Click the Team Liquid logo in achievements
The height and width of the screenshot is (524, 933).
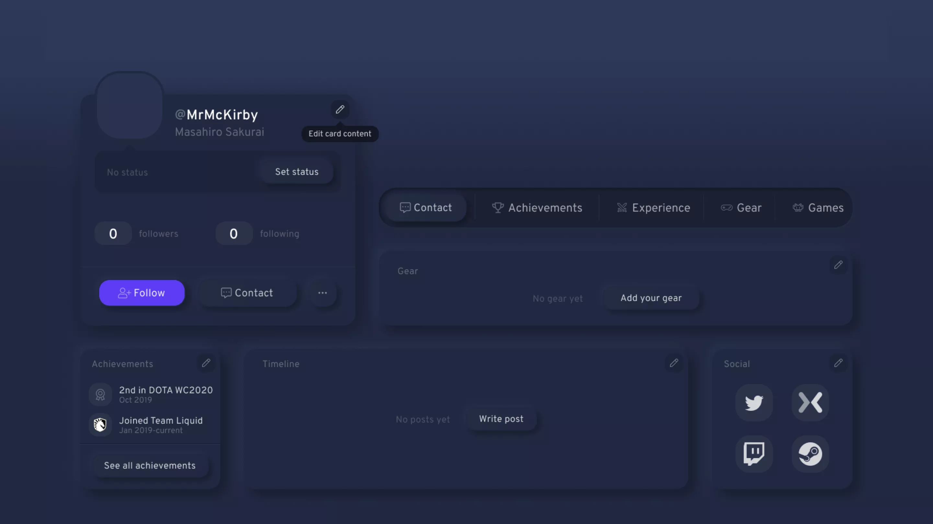coord(100,425)
